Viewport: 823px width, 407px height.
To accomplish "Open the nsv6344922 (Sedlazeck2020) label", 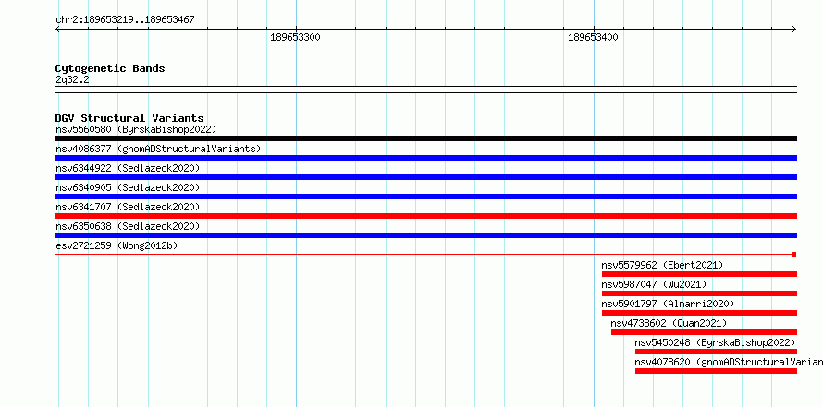I will tap(128, 168).
